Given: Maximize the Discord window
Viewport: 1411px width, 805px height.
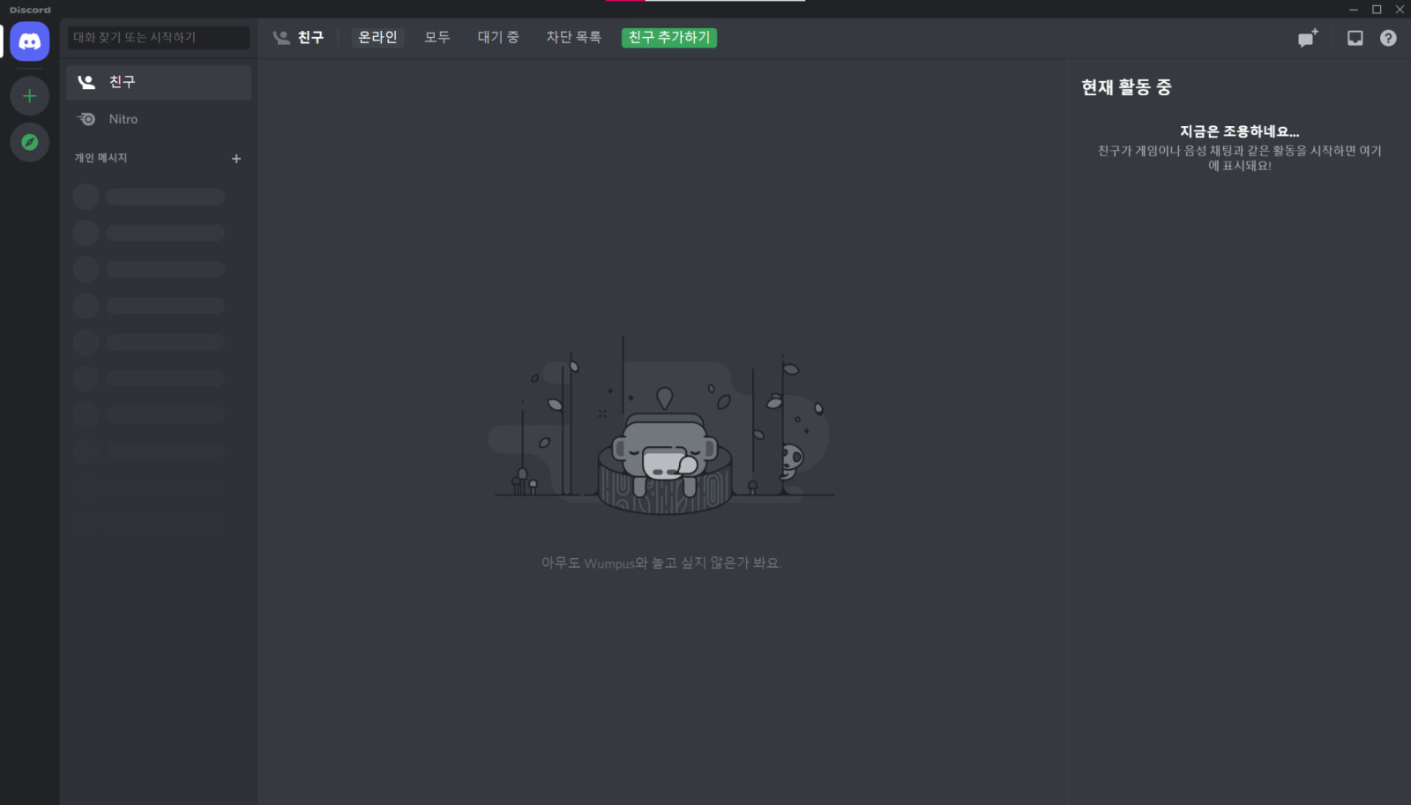Looking at the screenshot, I should coord(1377,10).
